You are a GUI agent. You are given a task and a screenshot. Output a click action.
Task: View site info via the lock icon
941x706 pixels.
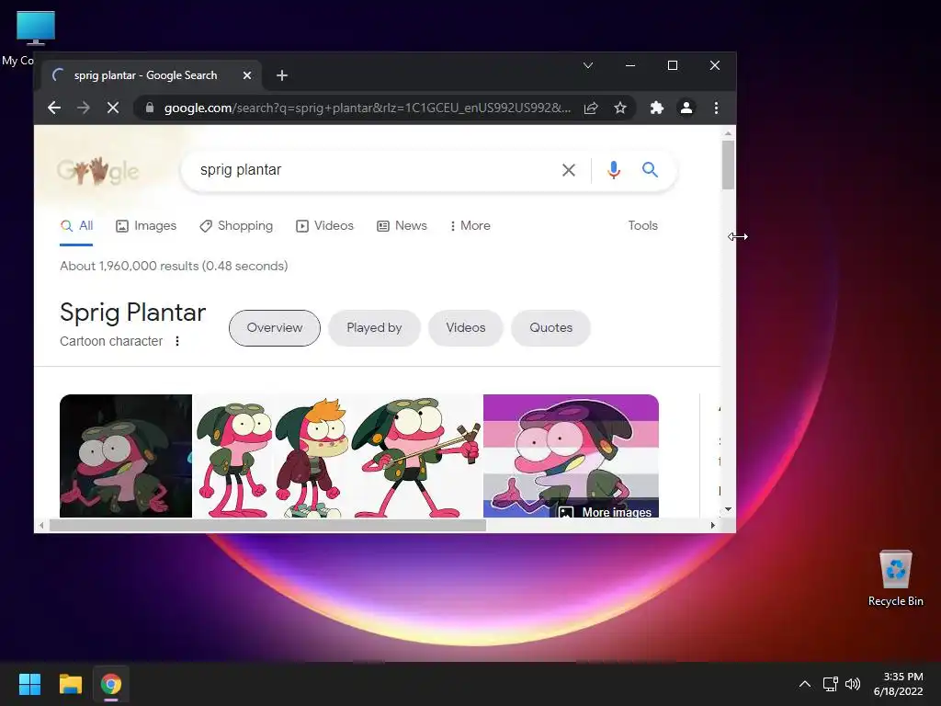(150, 108)
